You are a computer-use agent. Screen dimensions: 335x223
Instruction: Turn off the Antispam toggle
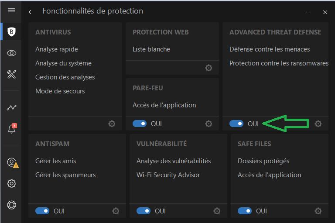click(42, 211)
